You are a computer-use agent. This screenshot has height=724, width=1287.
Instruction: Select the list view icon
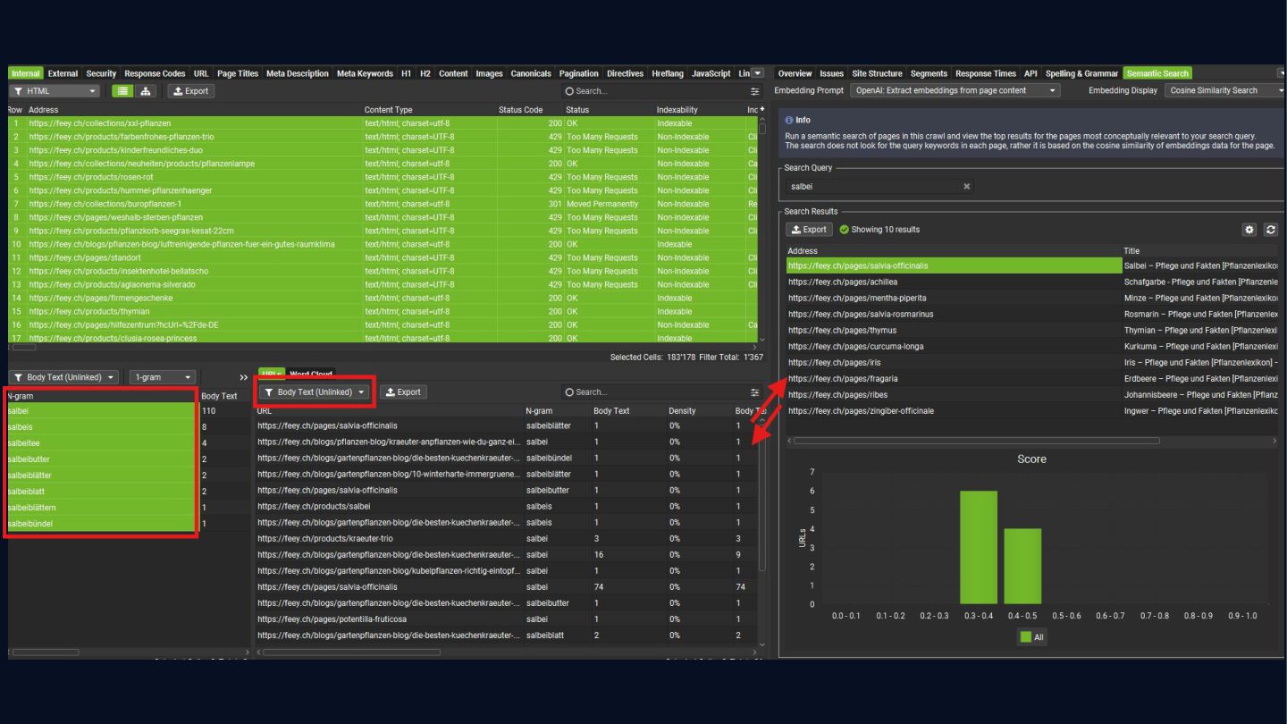pyautogui.click(x=122, y=91)
